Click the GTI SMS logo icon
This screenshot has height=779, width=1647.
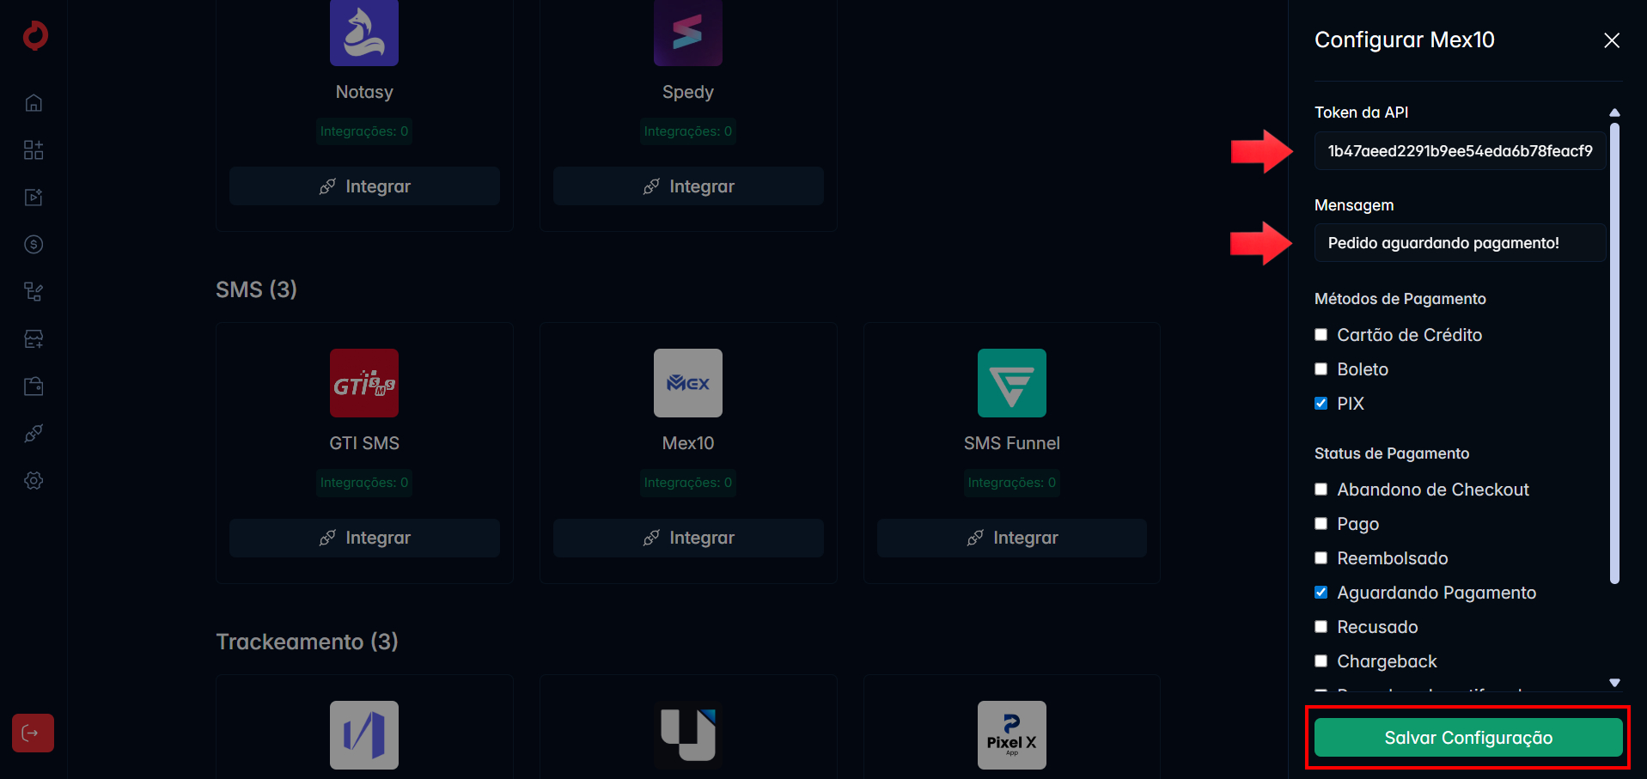click(x=364, y=383)
